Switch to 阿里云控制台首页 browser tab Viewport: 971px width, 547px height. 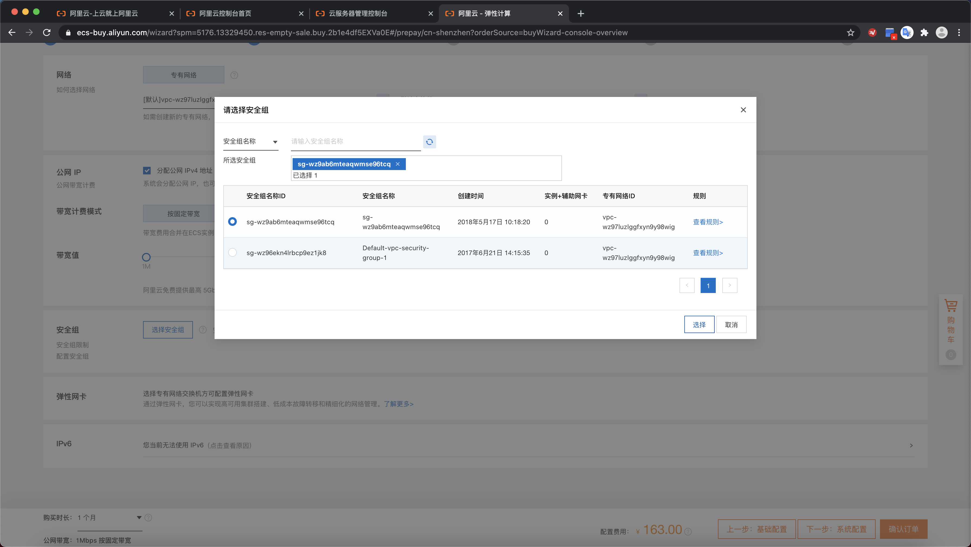coord(225,14)
